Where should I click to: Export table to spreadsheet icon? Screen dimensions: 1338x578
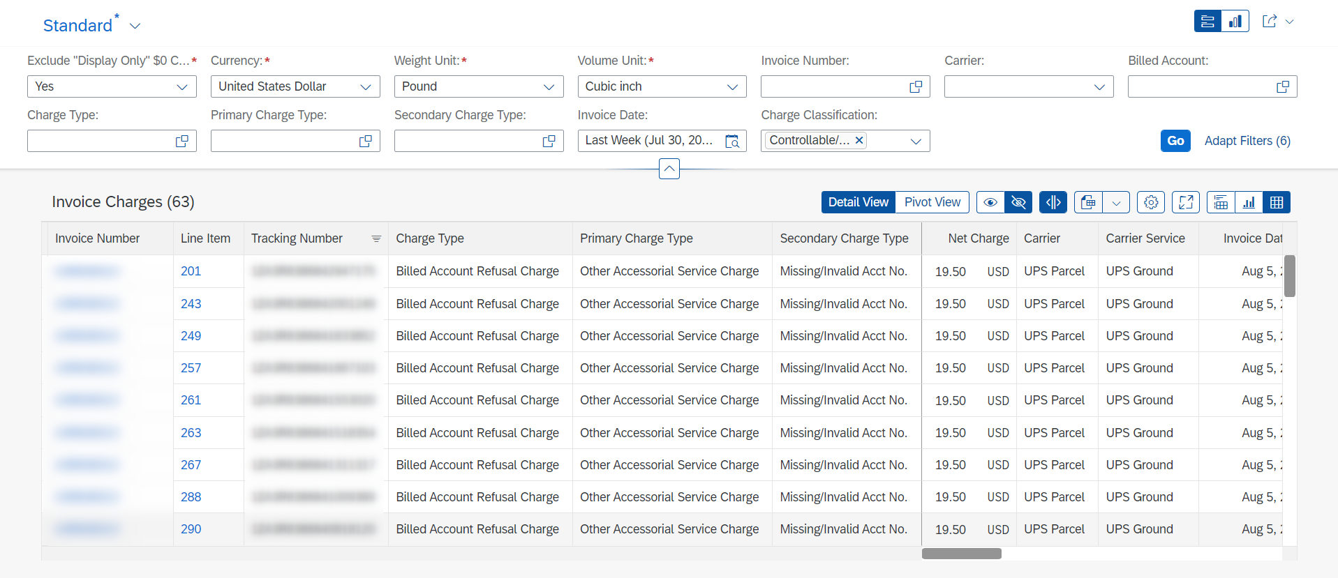pyautogui.click(x=1088, y=202)
